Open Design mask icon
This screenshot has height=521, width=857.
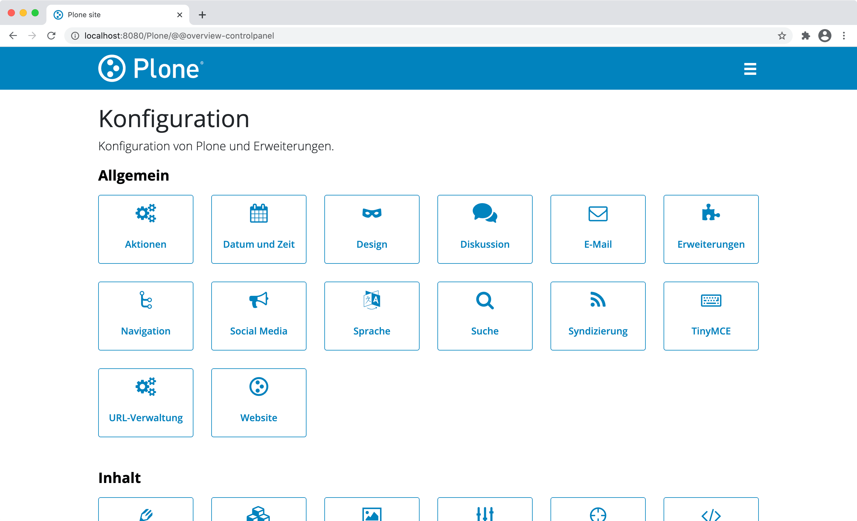371,213
